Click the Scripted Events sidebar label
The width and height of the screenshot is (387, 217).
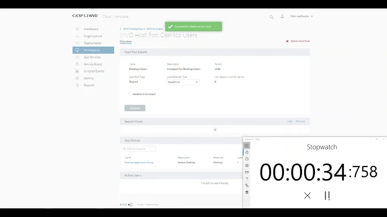(x=94, y=71)
